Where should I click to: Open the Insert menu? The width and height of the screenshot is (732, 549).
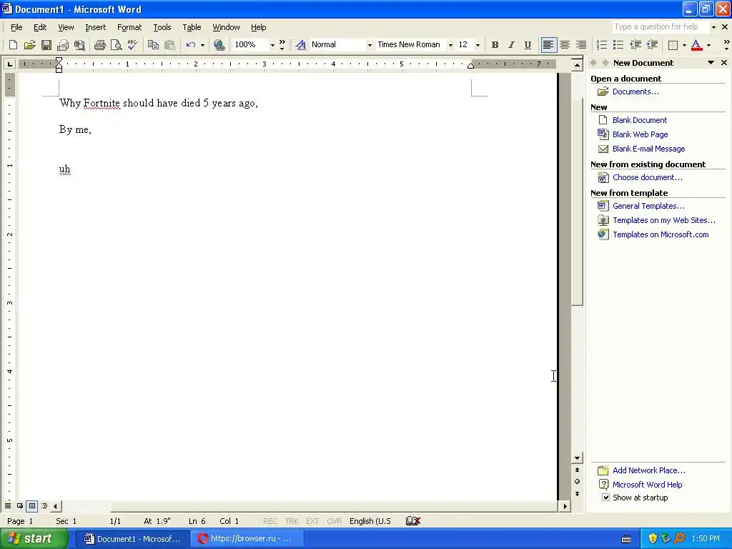click(95, 27)
